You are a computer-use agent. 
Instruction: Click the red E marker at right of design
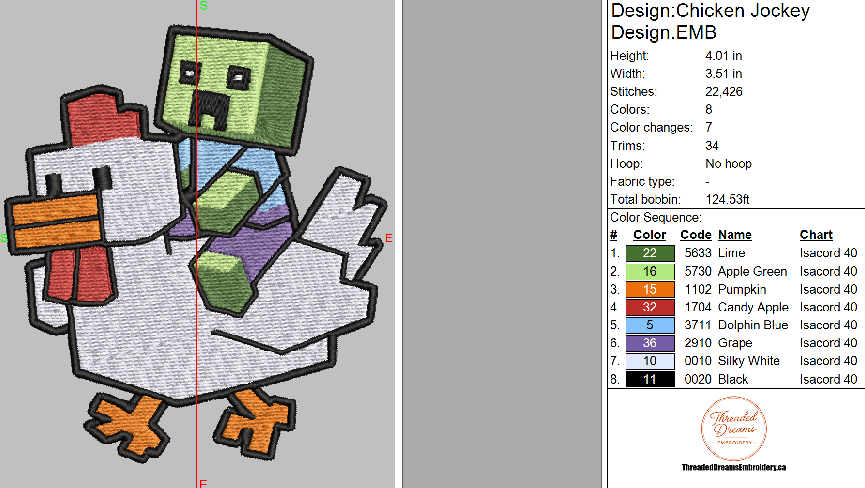point(388,238)
